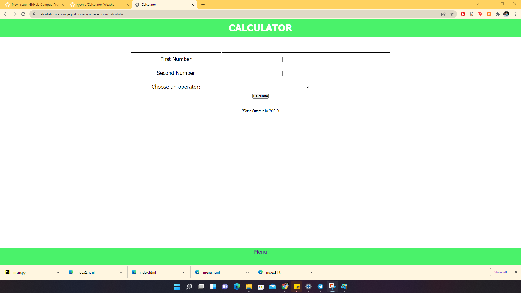Image resolution: width=521 pixels, height=293 pixels.
Task: Expand options for menu.html download
Action: click(x=247, y=272)
